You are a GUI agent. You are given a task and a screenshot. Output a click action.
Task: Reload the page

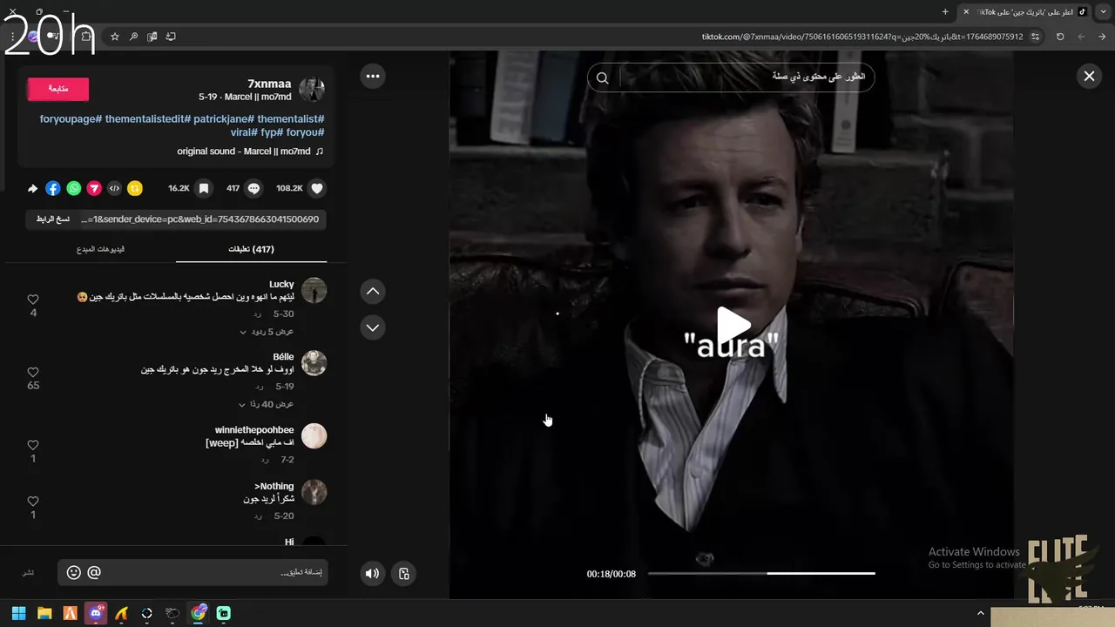[1060, 37]
